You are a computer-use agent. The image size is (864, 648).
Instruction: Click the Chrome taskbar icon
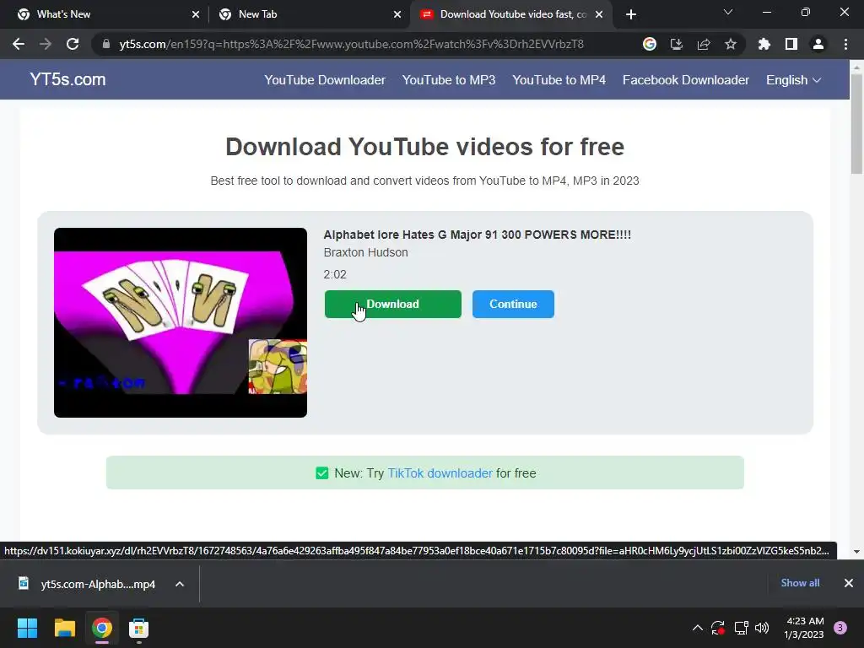[x=102, y=628]
